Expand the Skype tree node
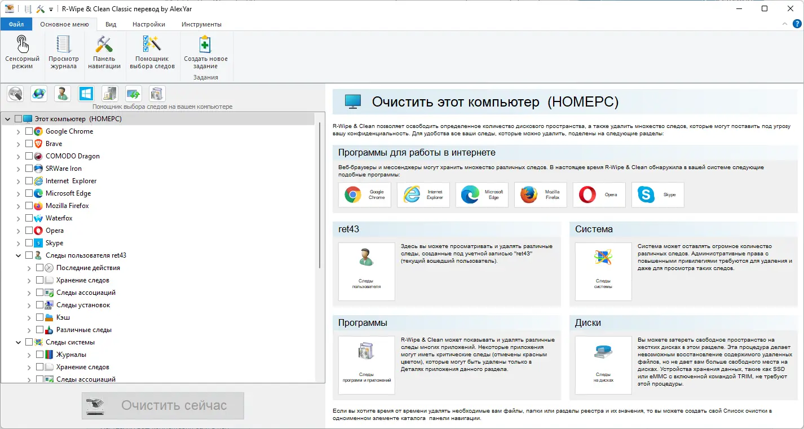 pos(18,243)
